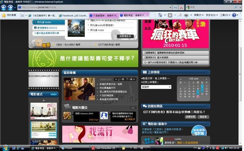
Task: Click the second template thumbnail with bicycle
Action: pos(44,130)
